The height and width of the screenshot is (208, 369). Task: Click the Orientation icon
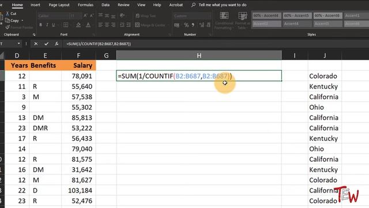pyautogui.click(x=122, y=16)
